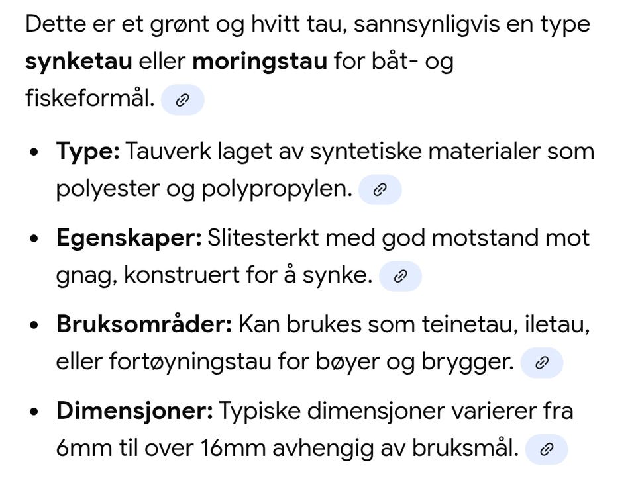Click the bullet point before "Bruksområder:"

(34, 325)
